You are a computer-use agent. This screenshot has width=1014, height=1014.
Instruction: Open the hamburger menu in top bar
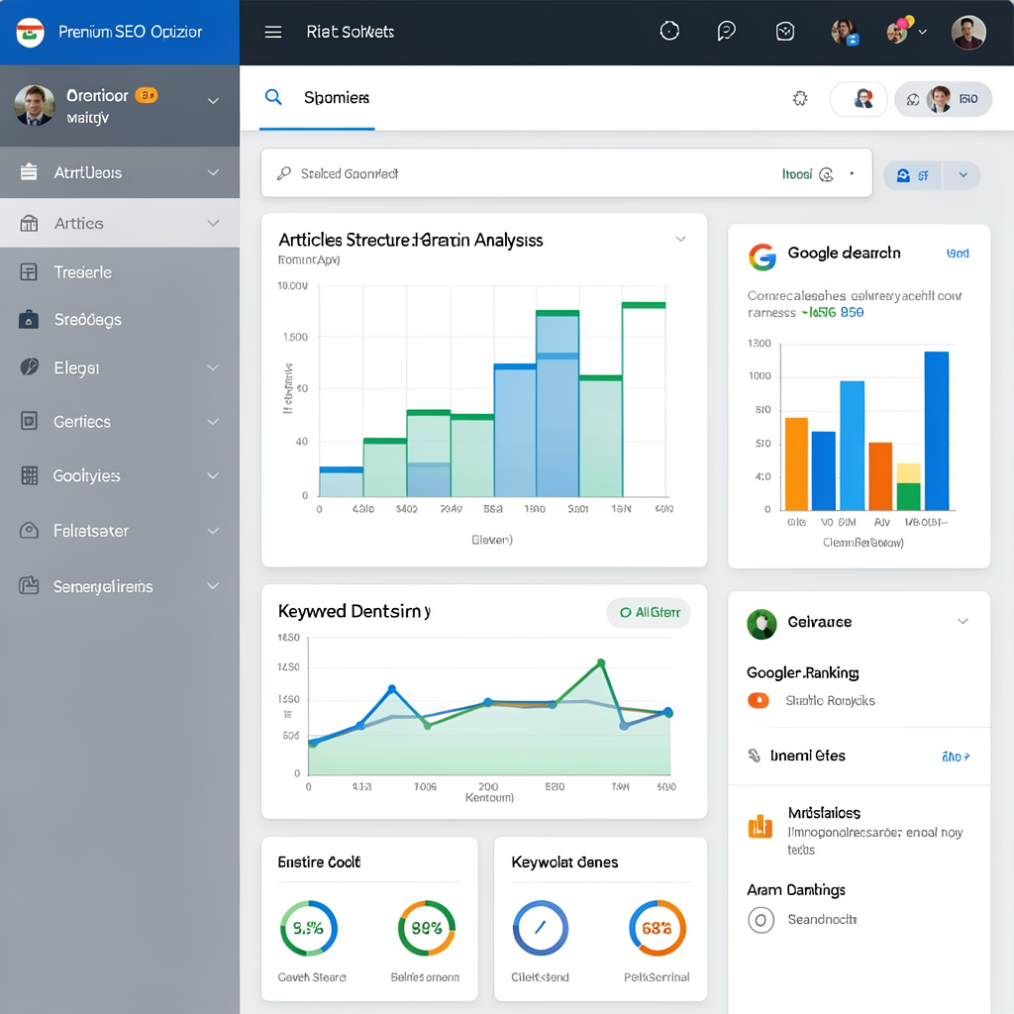pos(273,32)
